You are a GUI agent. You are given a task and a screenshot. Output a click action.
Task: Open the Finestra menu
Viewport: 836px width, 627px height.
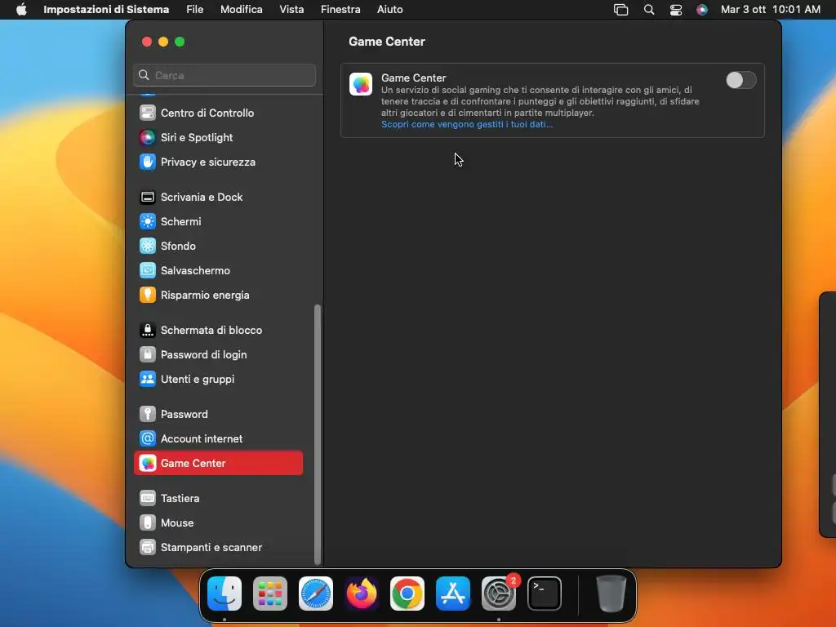click(340, 10)
